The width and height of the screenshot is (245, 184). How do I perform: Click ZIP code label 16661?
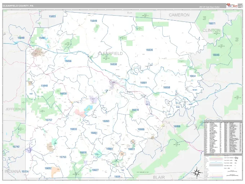coord(109,149)
